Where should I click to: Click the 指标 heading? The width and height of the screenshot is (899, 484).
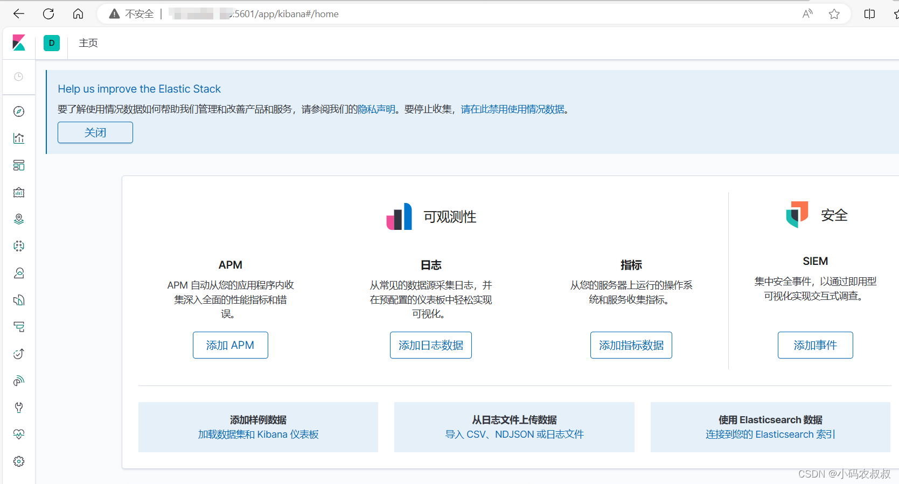tap(631, 265)
